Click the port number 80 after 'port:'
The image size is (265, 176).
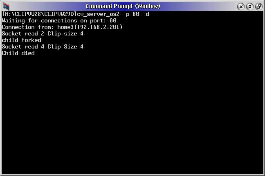[x=113, y=20]
